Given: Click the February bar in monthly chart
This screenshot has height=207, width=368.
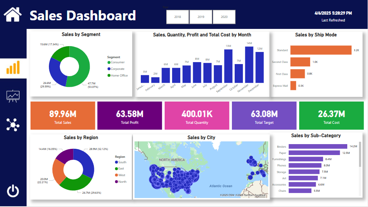Looking at the screenshot, I should pyautogui.click(x=155, y=80).
